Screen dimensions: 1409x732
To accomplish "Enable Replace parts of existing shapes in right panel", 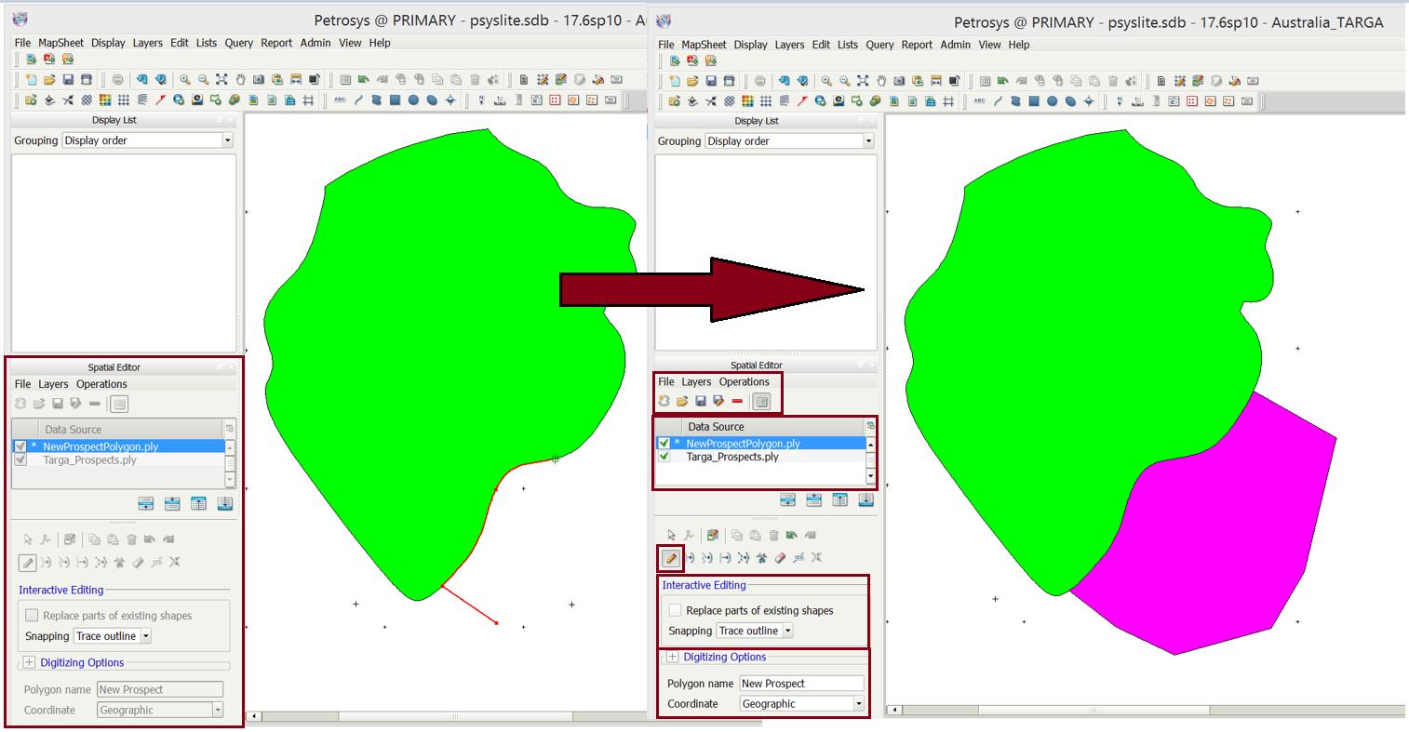I will point(675,610).
